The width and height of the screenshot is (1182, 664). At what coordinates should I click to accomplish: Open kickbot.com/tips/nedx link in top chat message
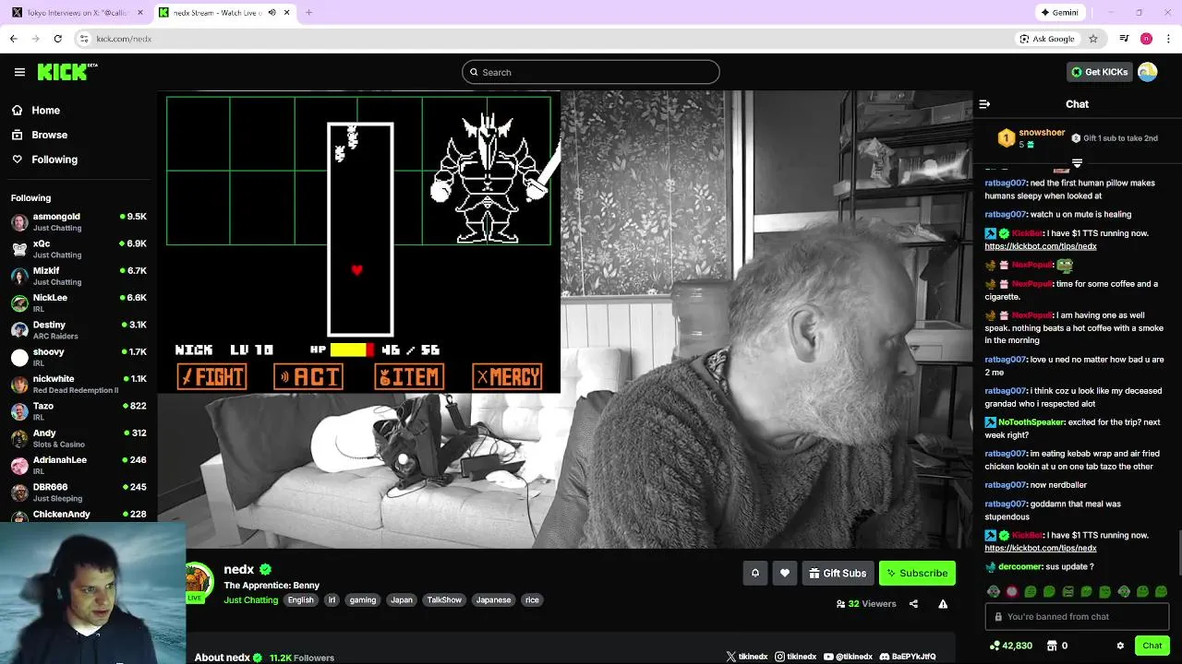tap(1041, 246)
